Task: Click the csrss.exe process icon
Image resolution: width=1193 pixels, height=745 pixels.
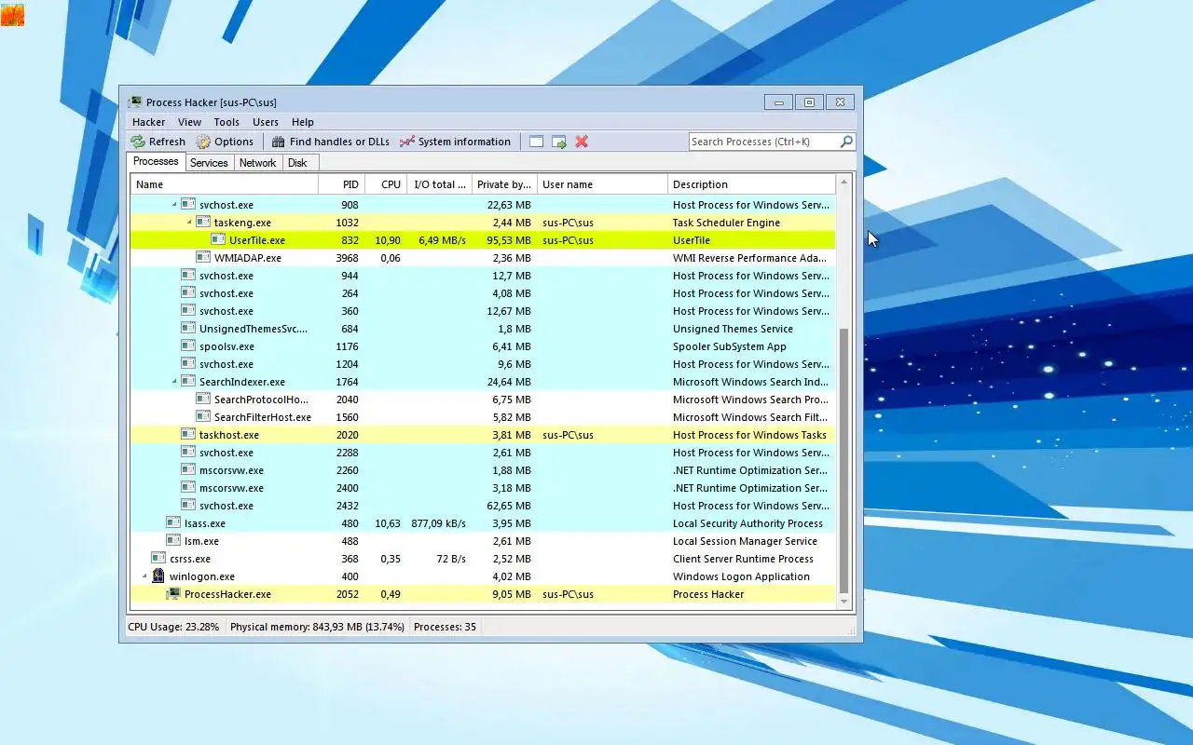Action: pyautogui.click(x=158, y=559)
